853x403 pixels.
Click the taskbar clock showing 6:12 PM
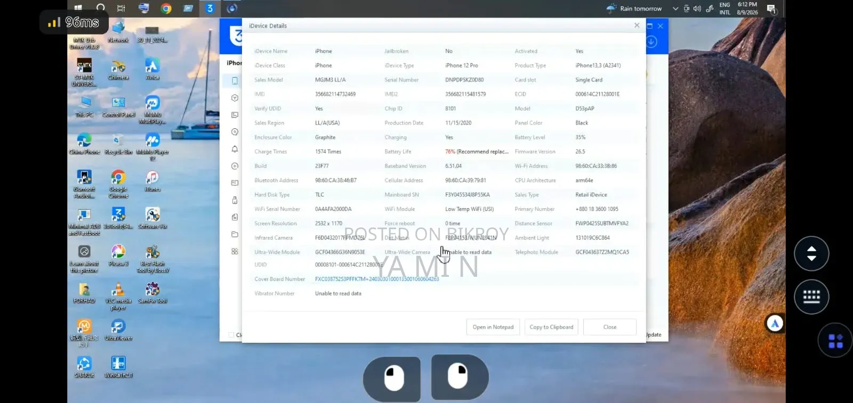coord(747,9)
